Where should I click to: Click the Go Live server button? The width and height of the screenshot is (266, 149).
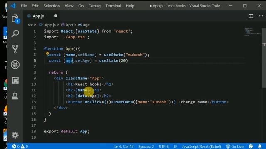tap(234, 146)
